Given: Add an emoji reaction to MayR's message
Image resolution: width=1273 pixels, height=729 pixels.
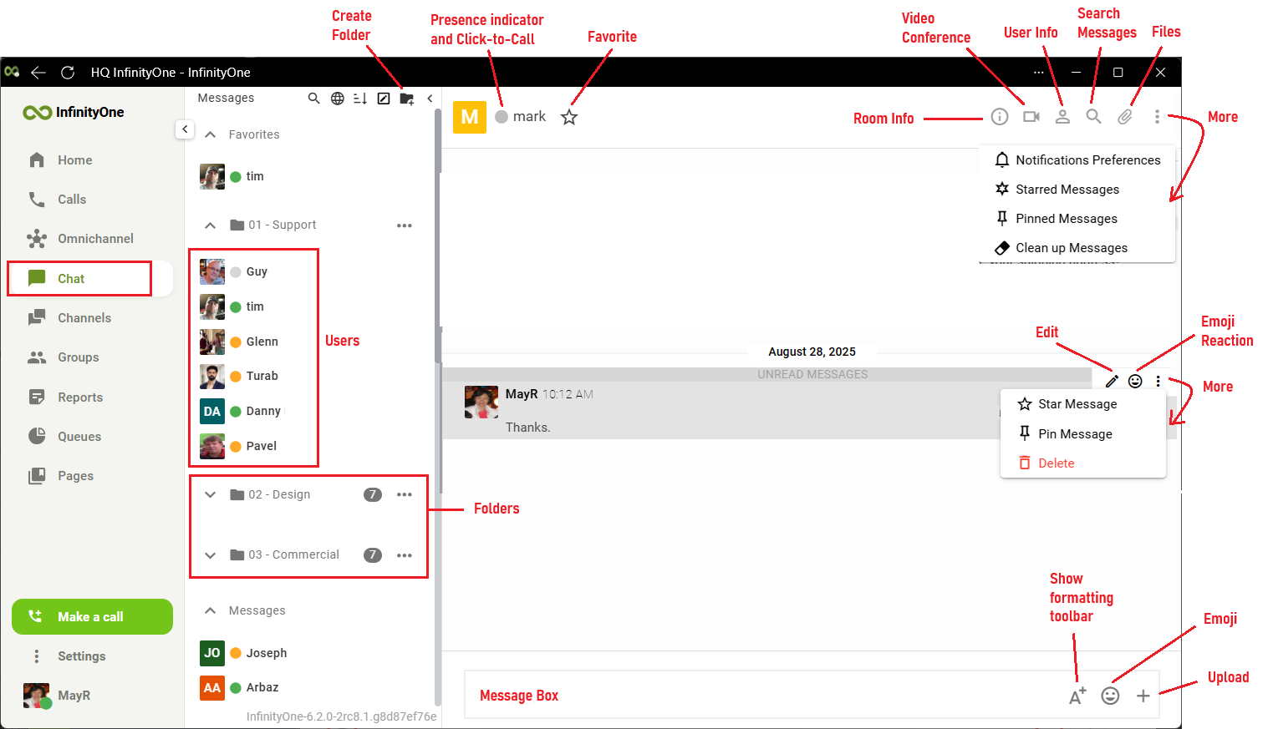Looking at the screenshot, I should [x=1135, y=381].
